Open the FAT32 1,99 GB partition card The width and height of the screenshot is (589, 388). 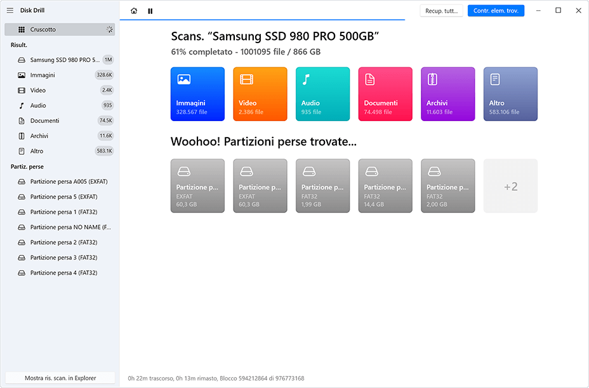click(322, 186)
